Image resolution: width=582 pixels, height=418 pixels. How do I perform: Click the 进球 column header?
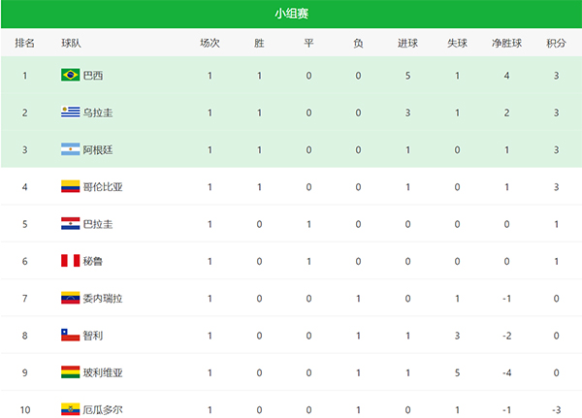pos(408,44)
